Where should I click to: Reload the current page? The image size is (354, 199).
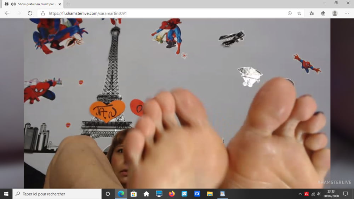30,13
